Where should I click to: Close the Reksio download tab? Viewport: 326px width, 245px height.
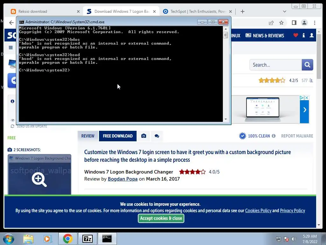[78, 11]
